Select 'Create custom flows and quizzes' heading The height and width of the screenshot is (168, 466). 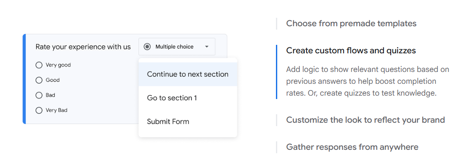(351, 51)
